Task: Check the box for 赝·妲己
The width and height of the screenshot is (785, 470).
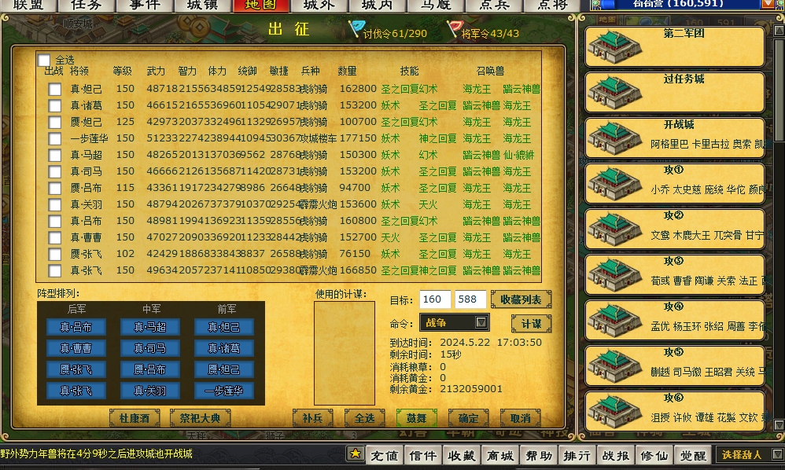Action: point(54,122)
